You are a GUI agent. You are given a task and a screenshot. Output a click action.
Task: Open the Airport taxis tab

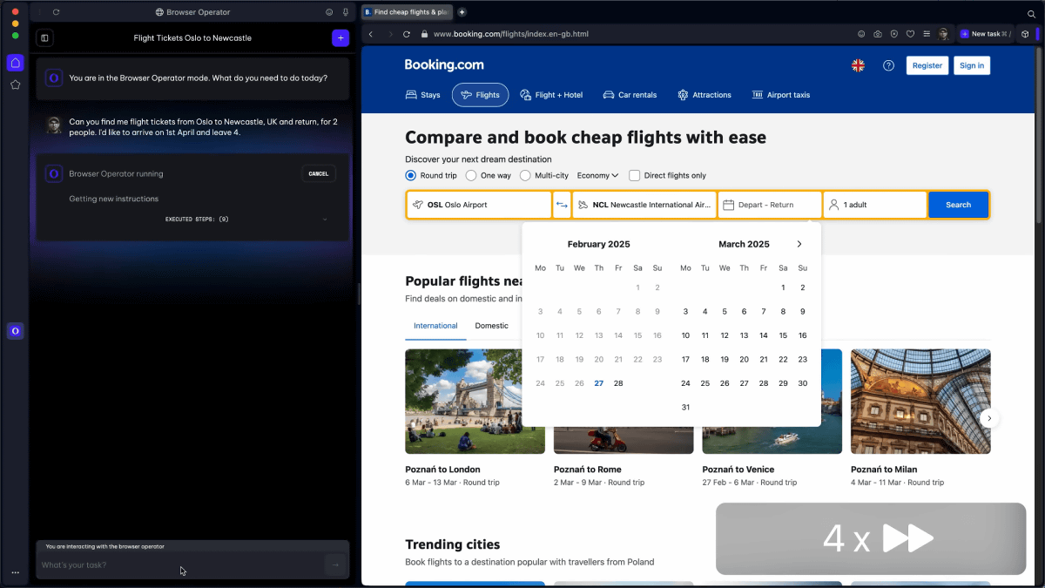point(781,95)
